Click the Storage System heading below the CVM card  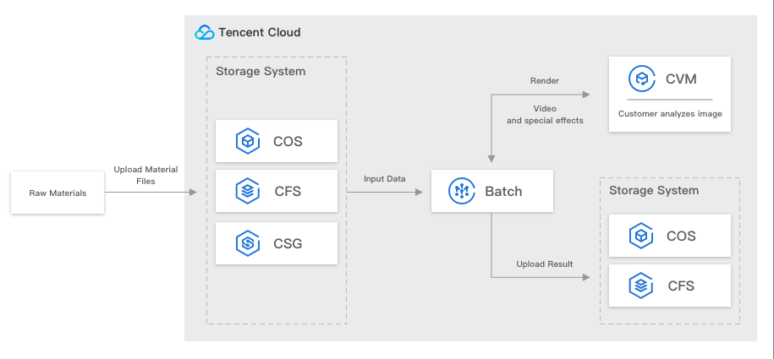(654, 190)
